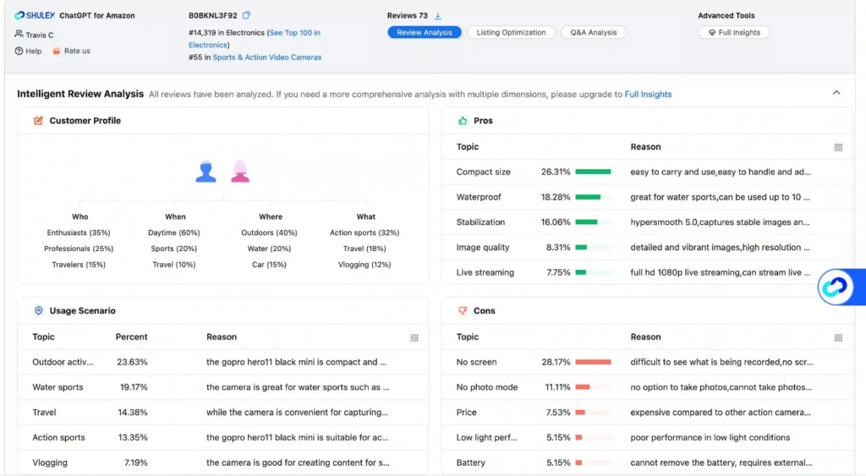The image size is (866, 476).
Task: Click the Customer Profile edit icon
Action: pos(38,120)
